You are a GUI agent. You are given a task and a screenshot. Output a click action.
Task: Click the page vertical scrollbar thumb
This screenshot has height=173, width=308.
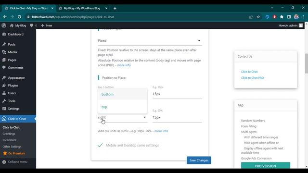click(306, 63)
